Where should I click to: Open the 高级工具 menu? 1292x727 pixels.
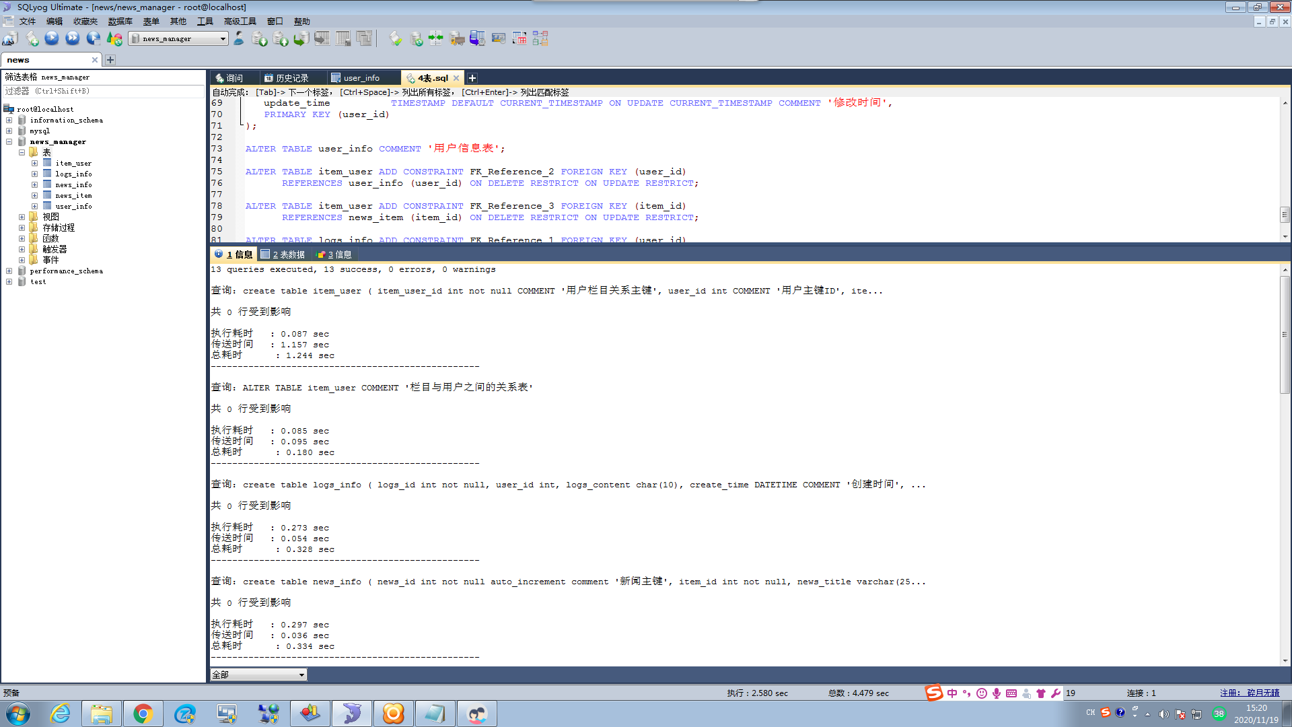click(x=240, y=22)
